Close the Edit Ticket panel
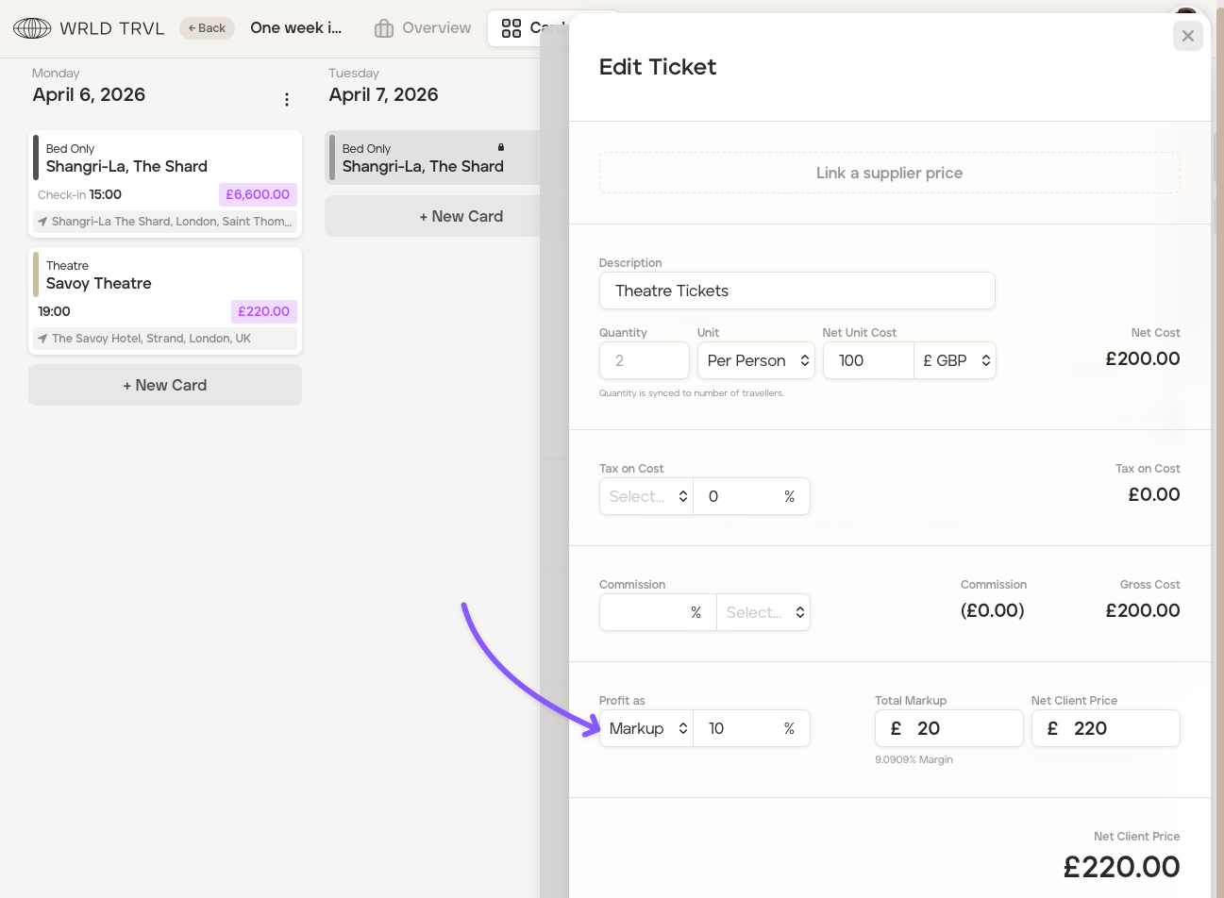Image resolution: width=1224 pixels, height=898 pixels. click(x=1187, y=36)
